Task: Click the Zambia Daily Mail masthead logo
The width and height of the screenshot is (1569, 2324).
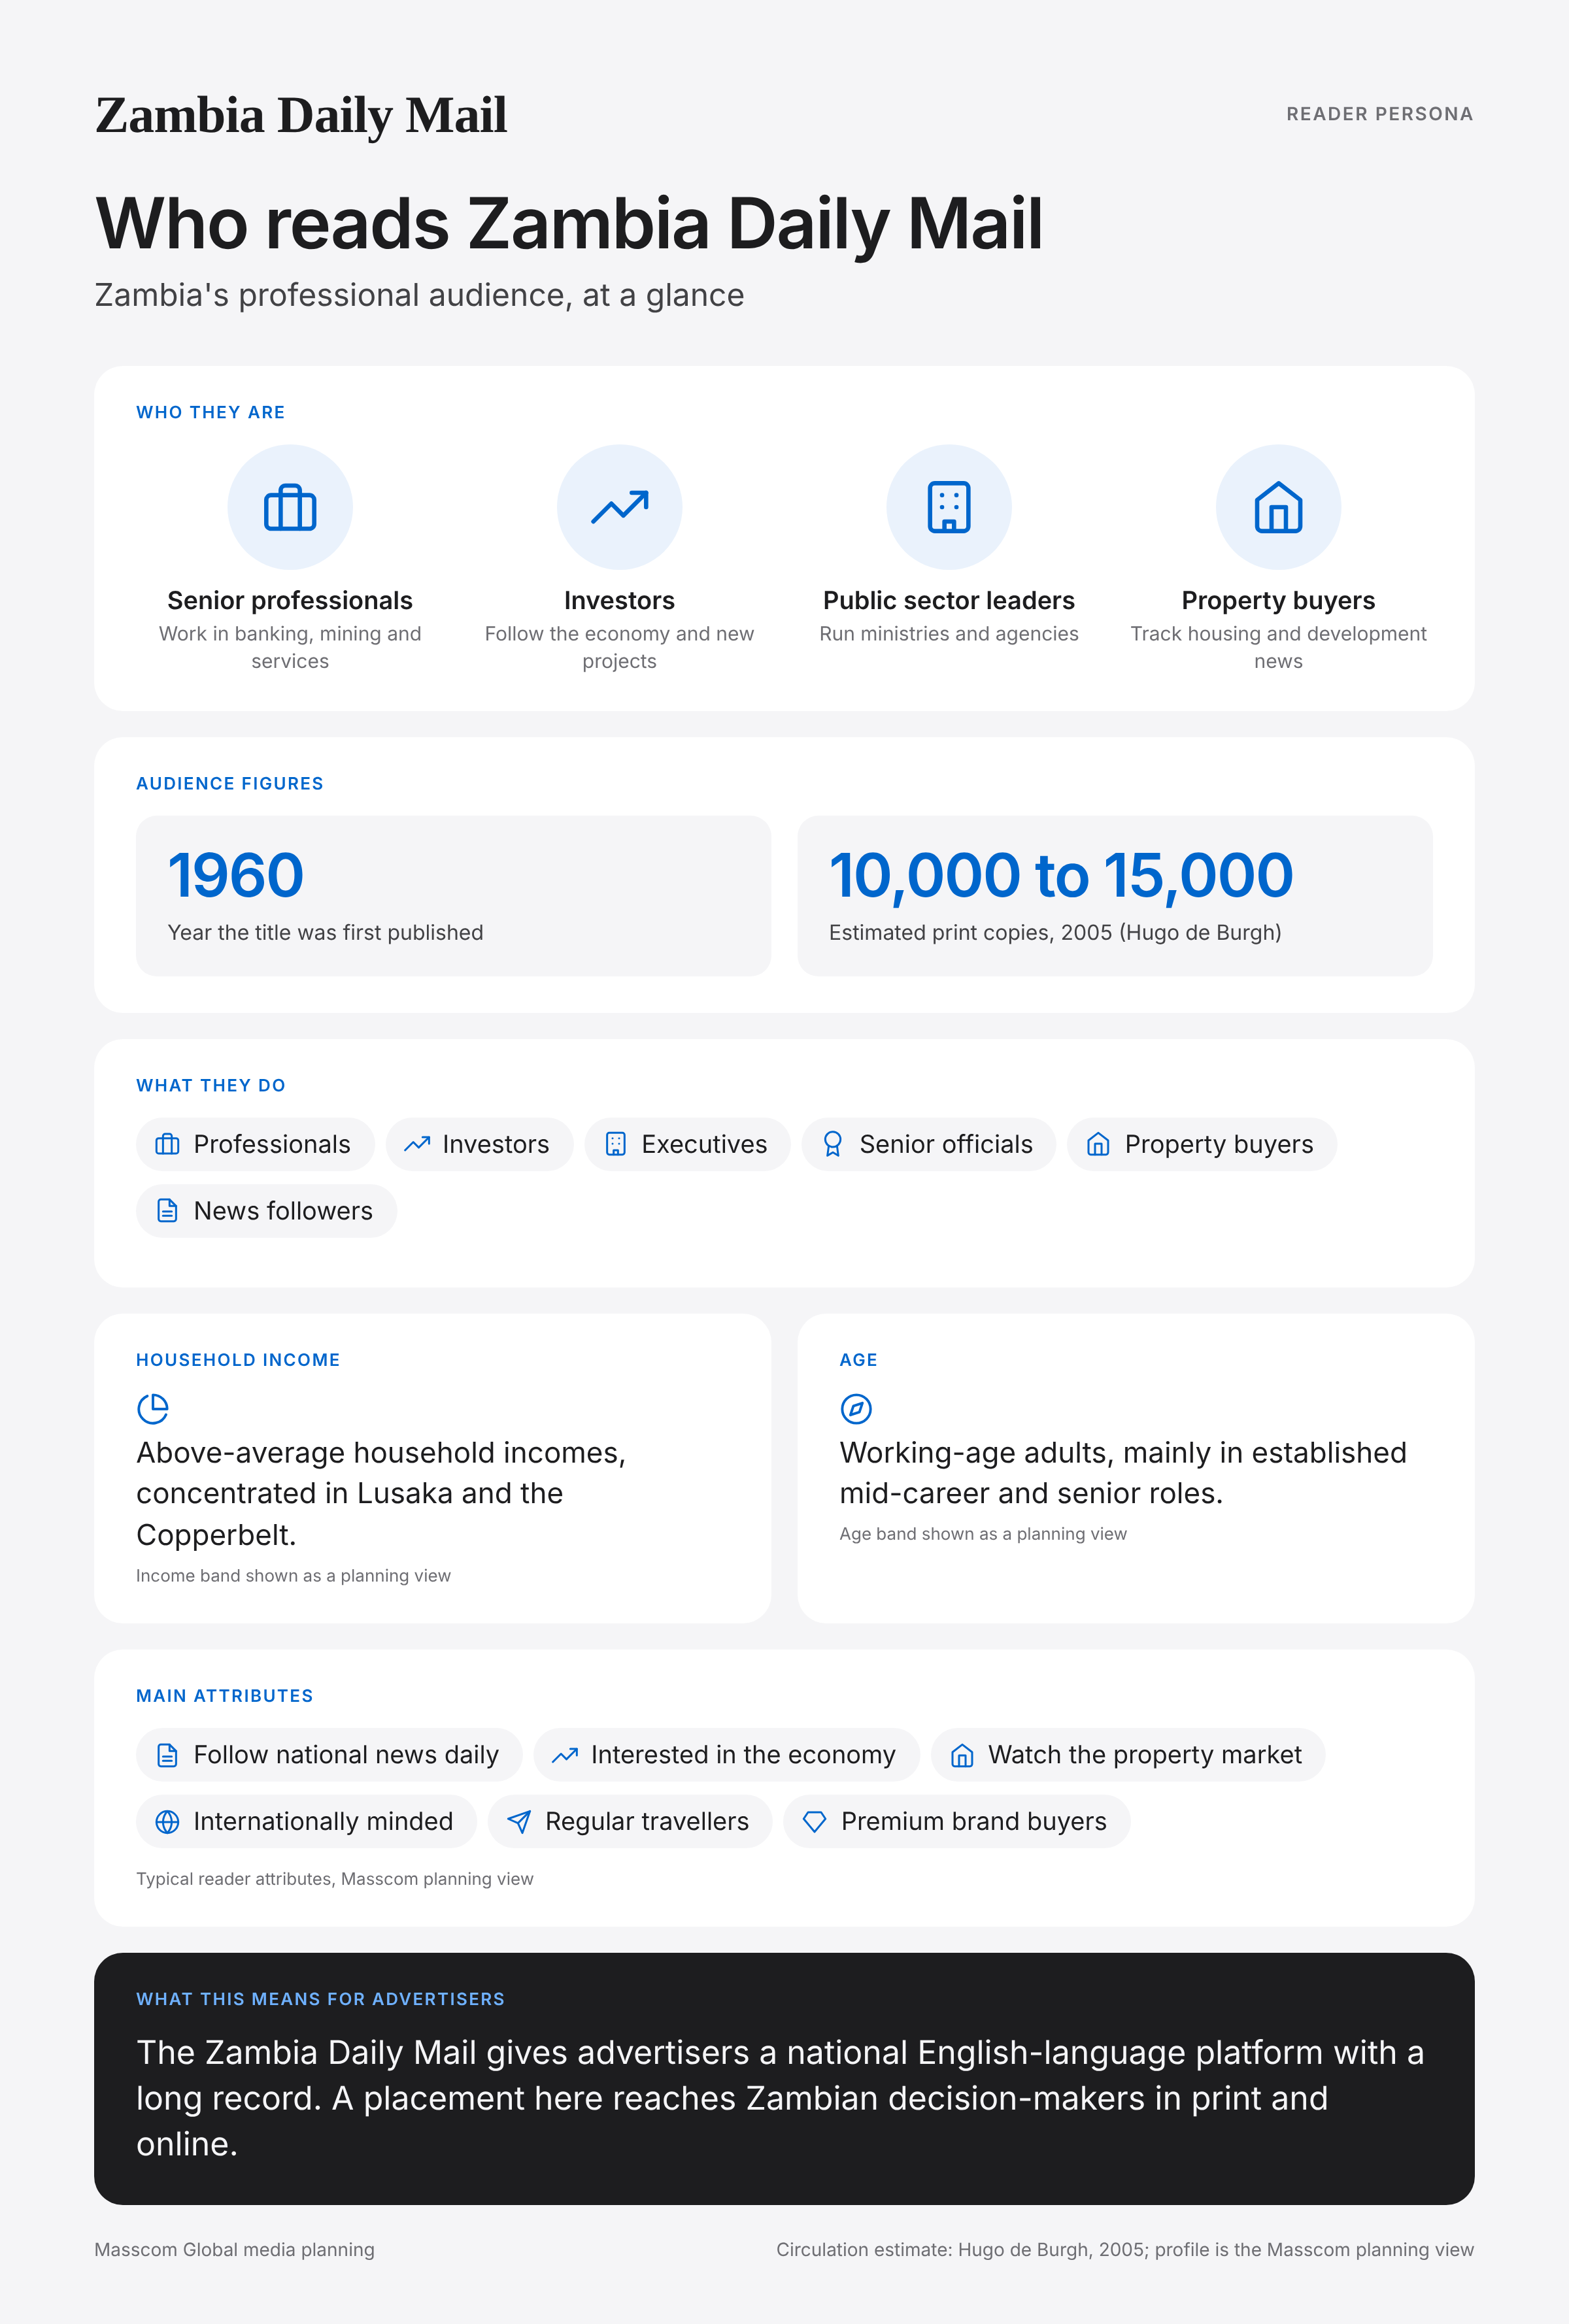Action: click(301, 114)
